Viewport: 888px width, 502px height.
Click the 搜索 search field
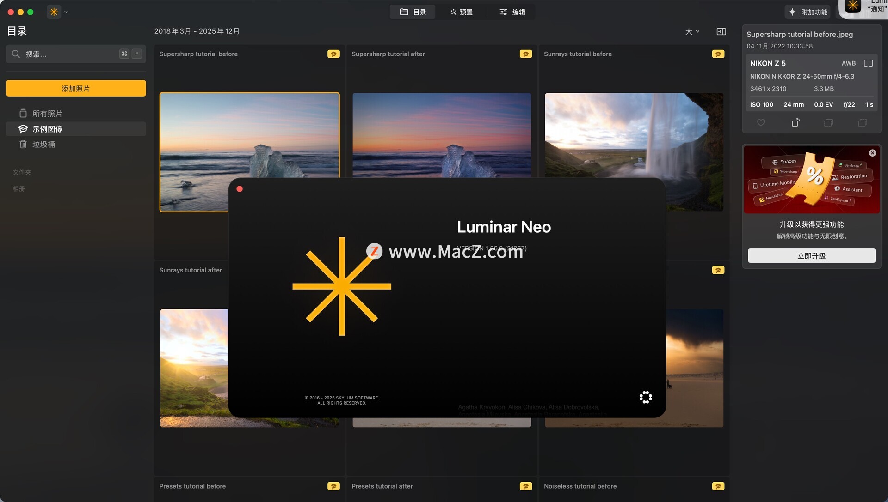click(69, 54)
